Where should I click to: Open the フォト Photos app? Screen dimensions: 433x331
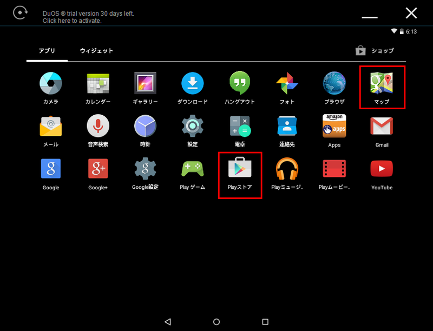tap(287, 88)
